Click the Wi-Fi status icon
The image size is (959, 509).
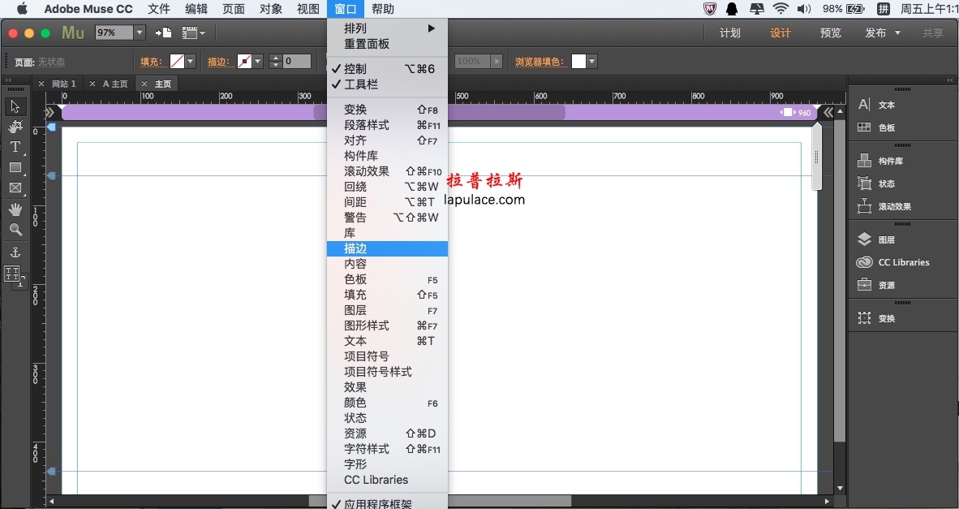[x=781, y=9]
